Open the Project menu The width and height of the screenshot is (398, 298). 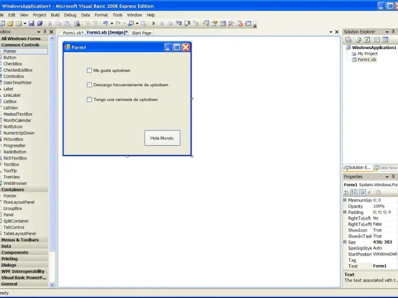[x=39, y=15]
